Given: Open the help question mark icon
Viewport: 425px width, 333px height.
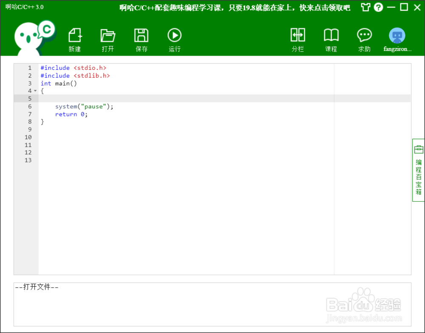Looking at the screenshot, I should [378, 7].
